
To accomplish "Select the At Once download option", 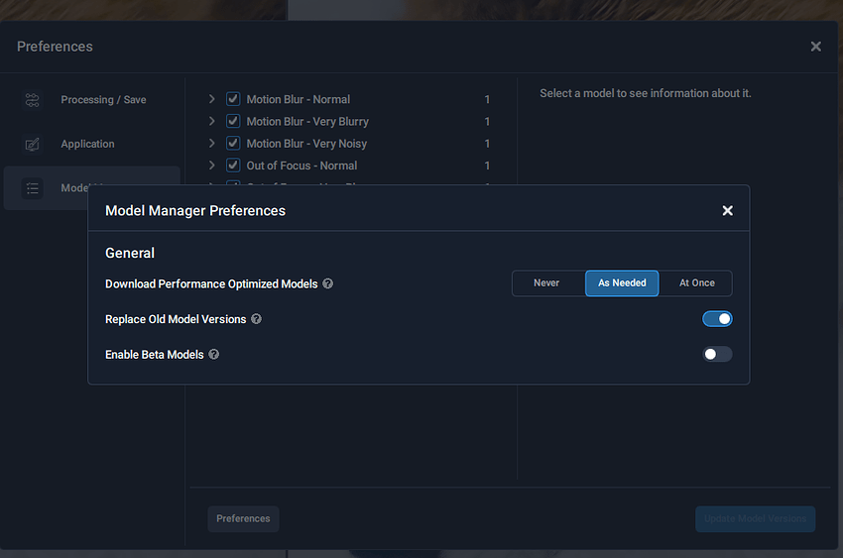I will (696, 283).
